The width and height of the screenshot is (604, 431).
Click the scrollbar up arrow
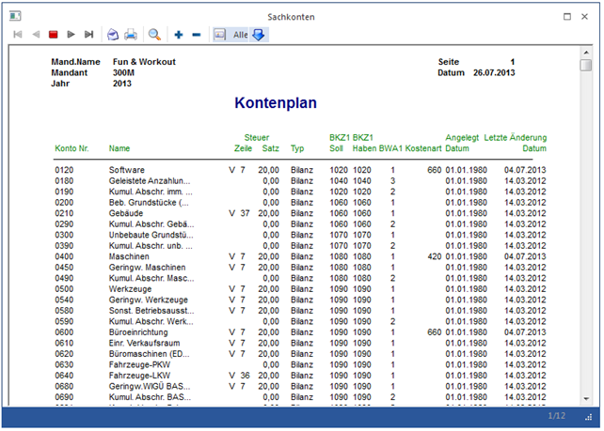586,54
